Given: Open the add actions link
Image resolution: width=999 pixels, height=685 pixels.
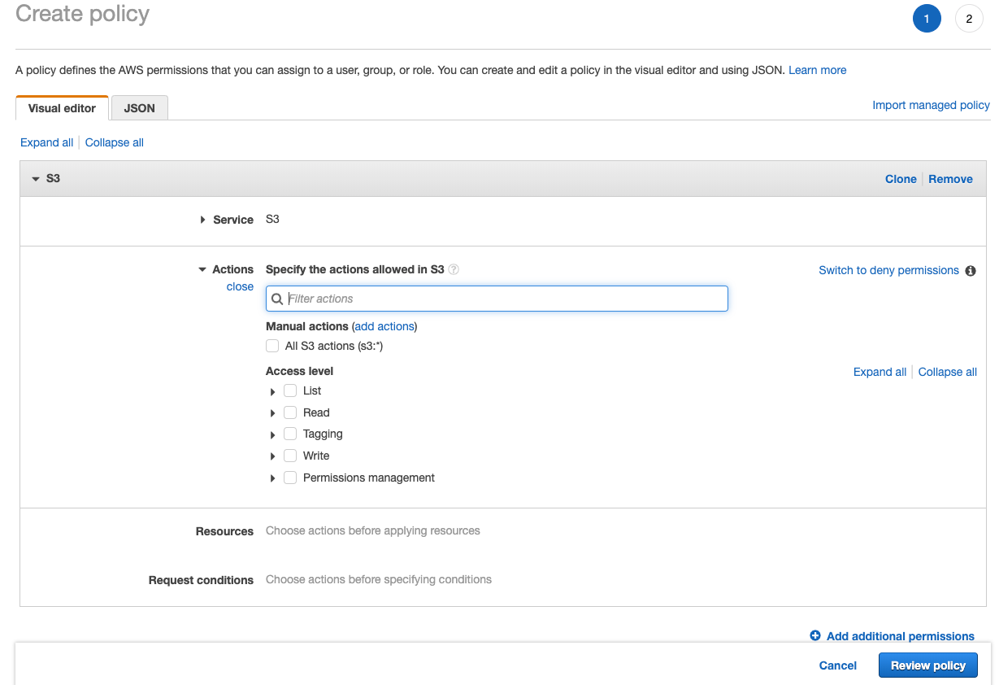Looking at the screenshot, I should 385,326.
